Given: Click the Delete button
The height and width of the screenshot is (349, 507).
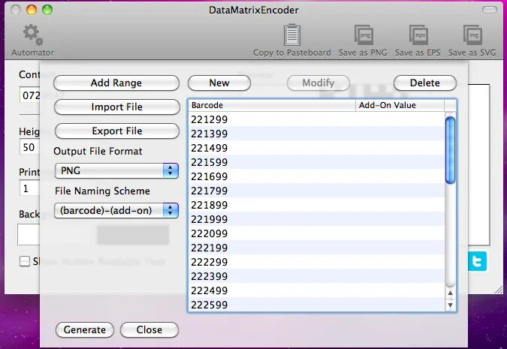Looking at the screenshot, I should click(x=425, y=83).
